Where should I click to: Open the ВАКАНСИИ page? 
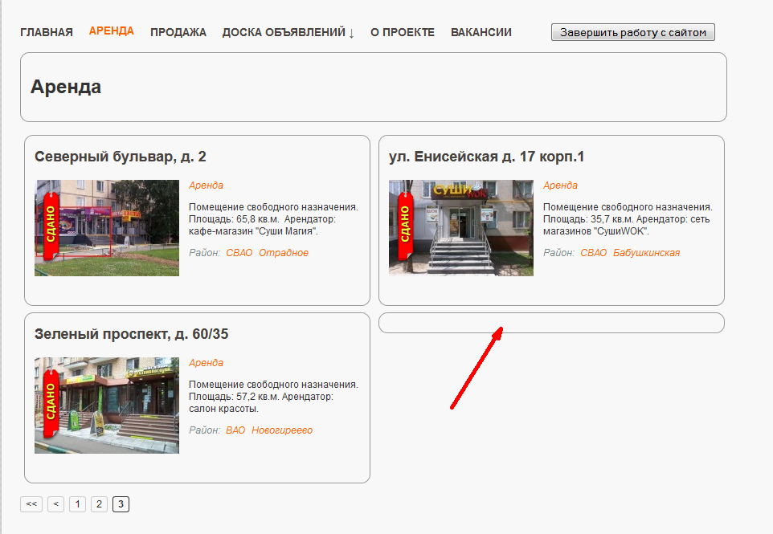coord(481,32)
